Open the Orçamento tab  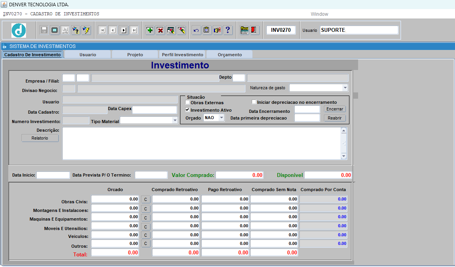(x=230, y=55)
